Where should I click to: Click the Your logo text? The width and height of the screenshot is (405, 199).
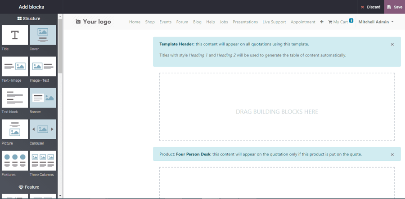coord(97,22)
